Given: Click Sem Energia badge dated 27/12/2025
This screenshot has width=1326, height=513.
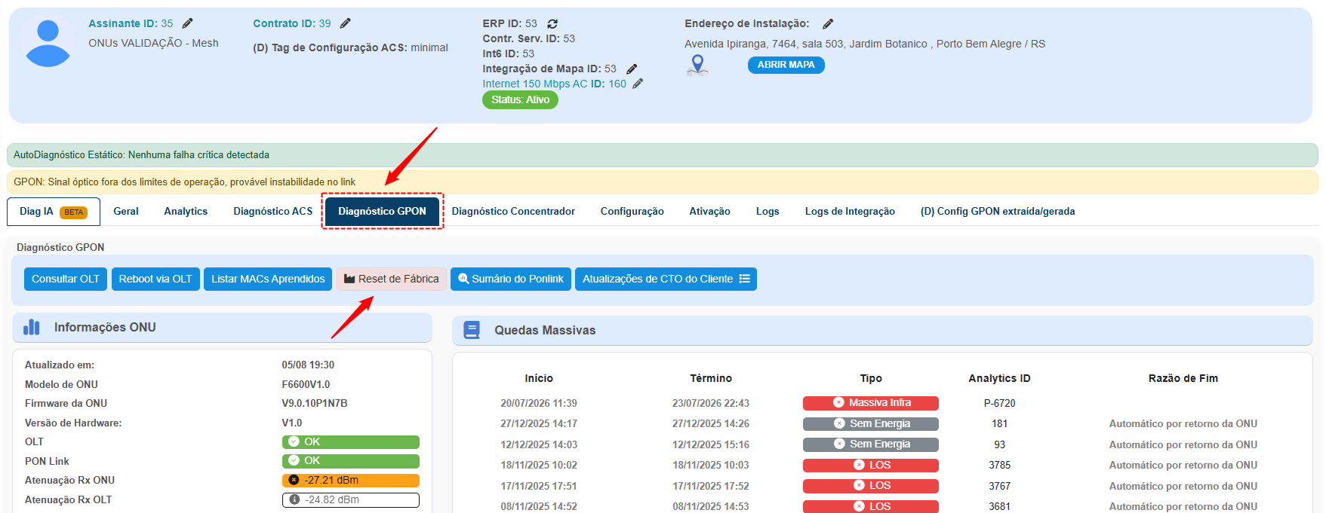Looking at the screenshot, I should 871,424.
